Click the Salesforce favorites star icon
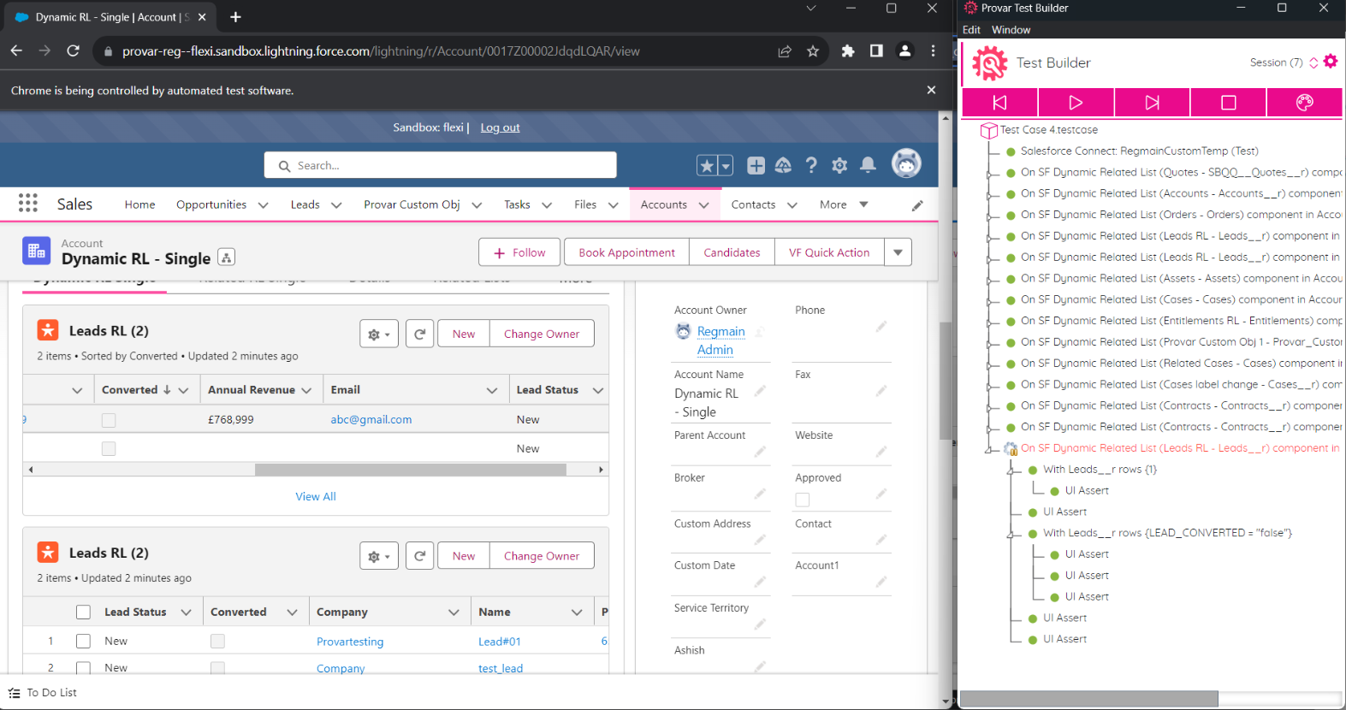1346x710 pixels. [707, 165]
